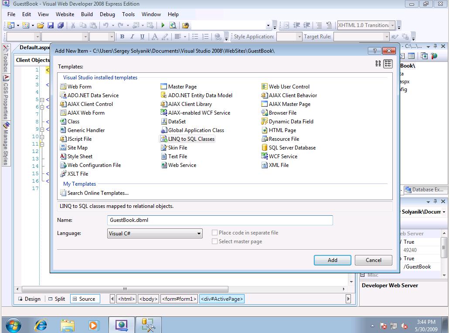449x333 pixels.
Task: Switch the editor to Split view
Action: coord(57,299)
